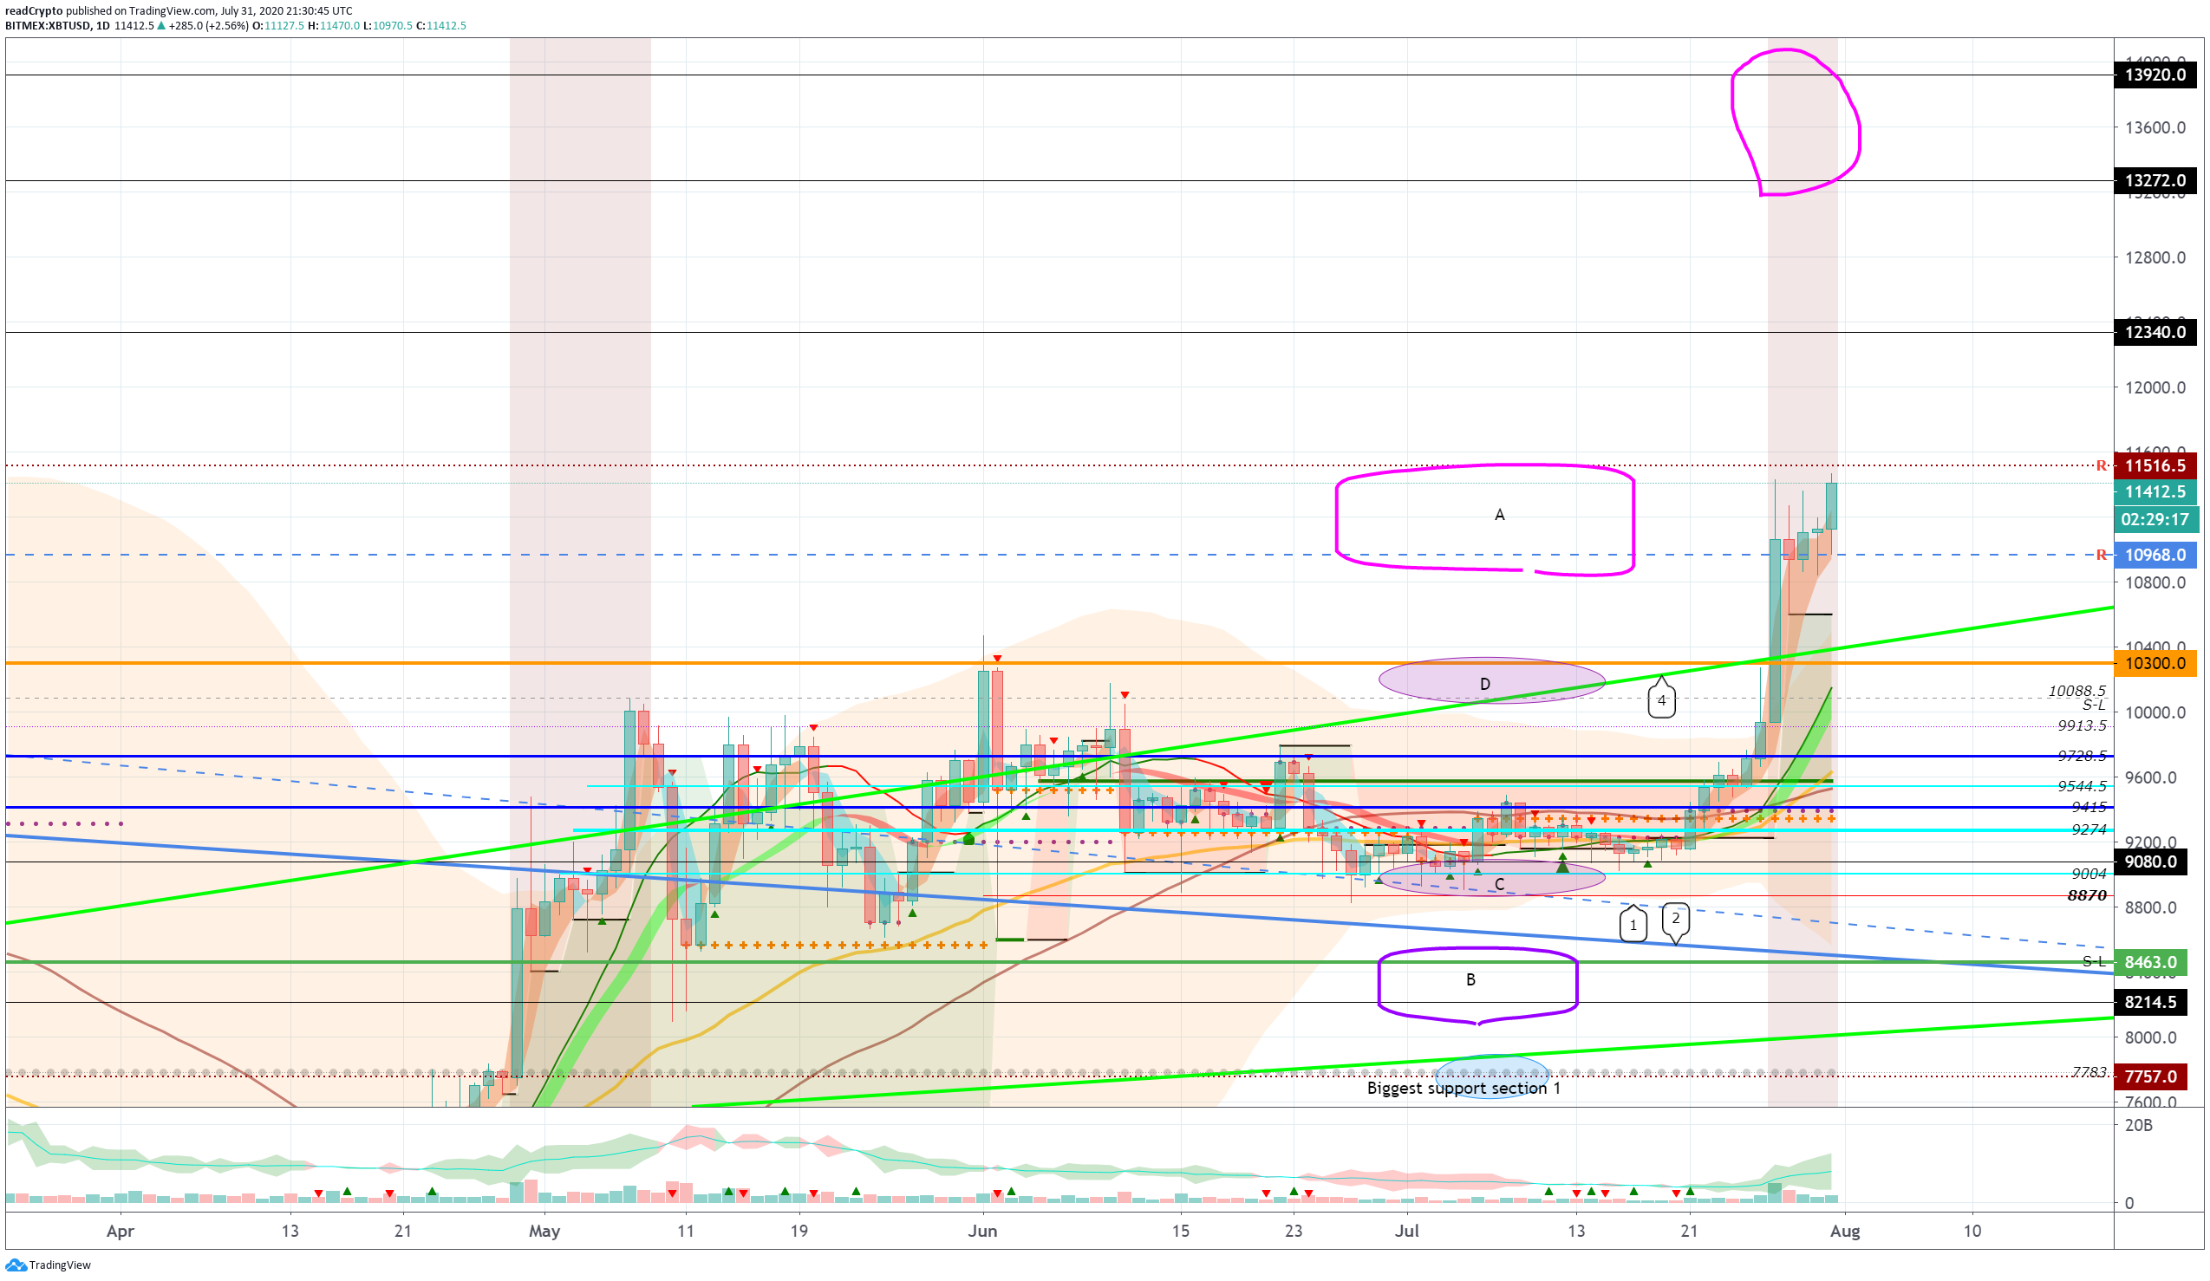Click the 9415 level text
This screenshot has height=1281, width=2210.
[2089, 807]
